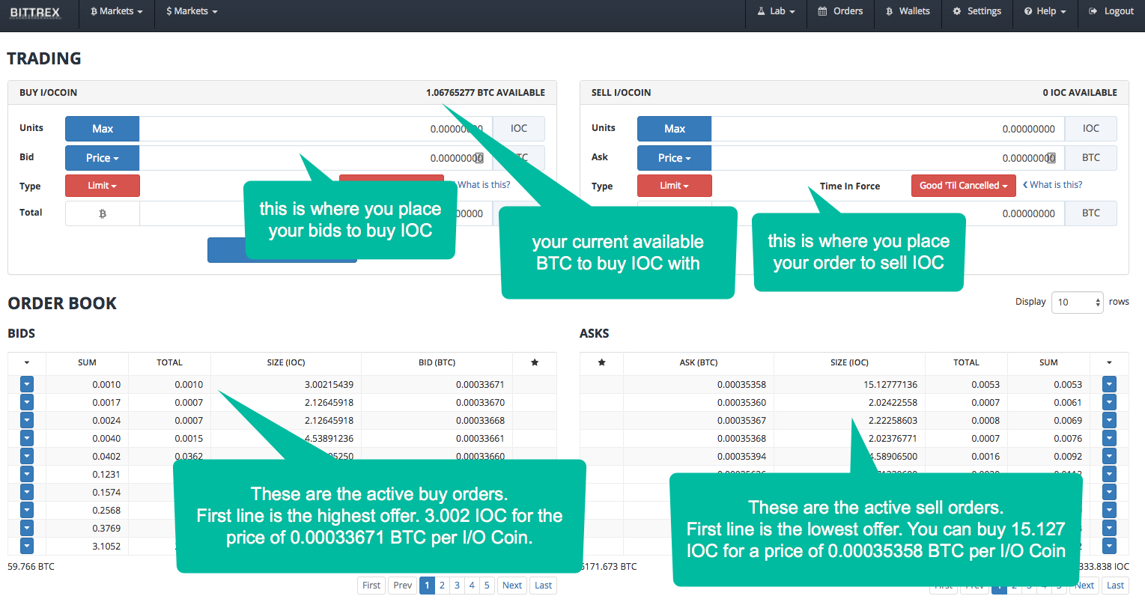Viewport: 1145px width, 605px height.
Task: Click Max in the Sell I/OCoin panel
Action: 675,129
